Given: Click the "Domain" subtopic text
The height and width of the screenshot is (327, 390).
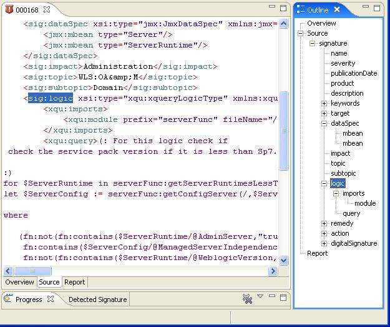Looking at the screenshot, I should 108,88.
